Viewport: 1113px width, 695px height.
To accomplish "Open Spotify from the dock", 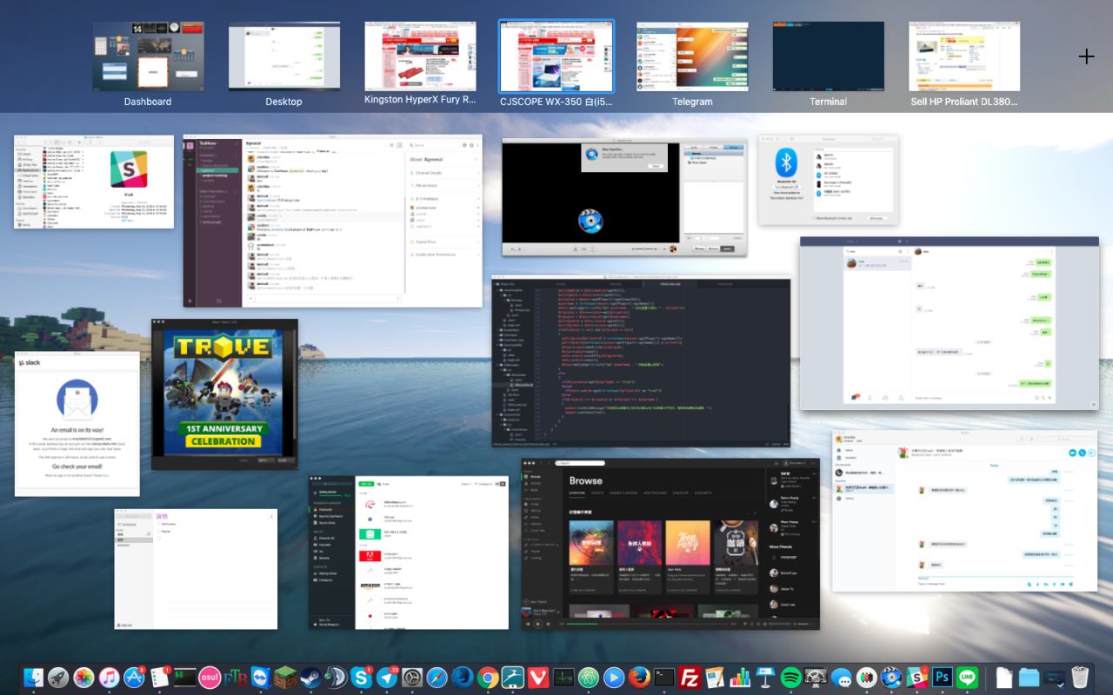I will (790, 678).
